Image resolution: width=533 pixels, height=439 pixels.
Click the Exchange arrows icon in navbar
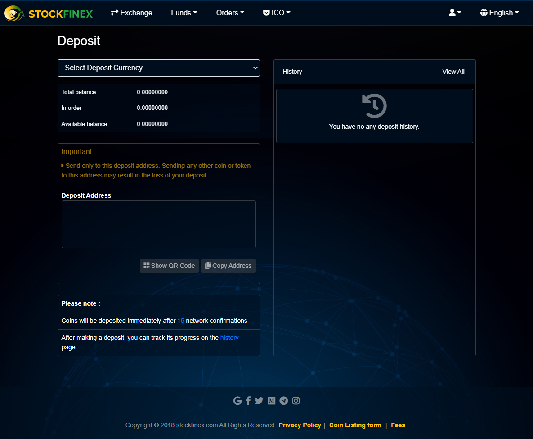pyautogui.click(x=114, y=13)
